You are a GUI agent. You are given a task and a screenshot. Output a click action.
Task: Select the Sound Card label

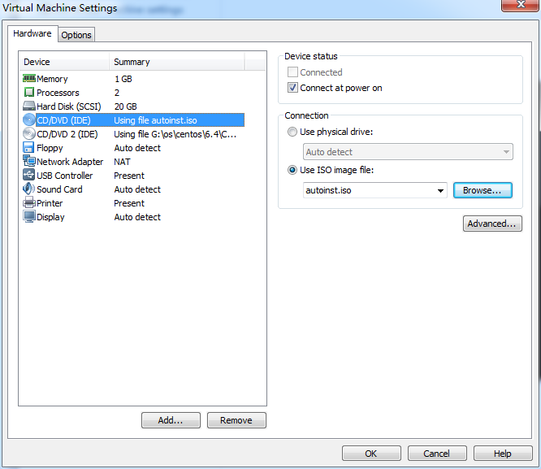click(59, 189)
